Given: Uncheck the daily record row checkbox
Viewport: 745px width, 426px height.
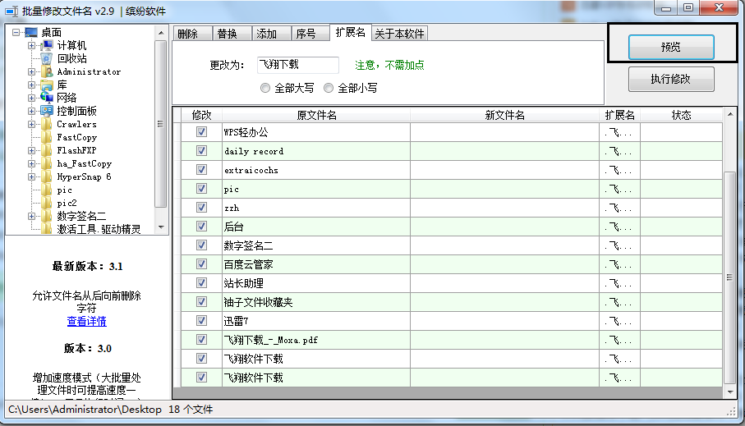Looking at the screenshot, I should coord(201,150).
